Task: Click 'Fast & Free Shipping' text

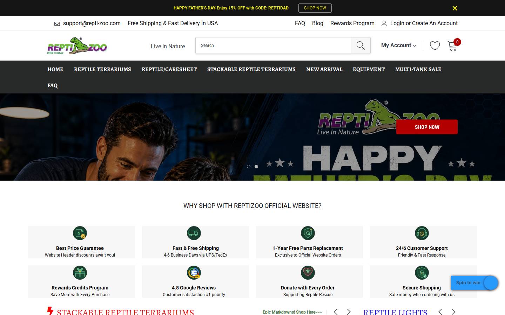Action: tap(196, 248)
